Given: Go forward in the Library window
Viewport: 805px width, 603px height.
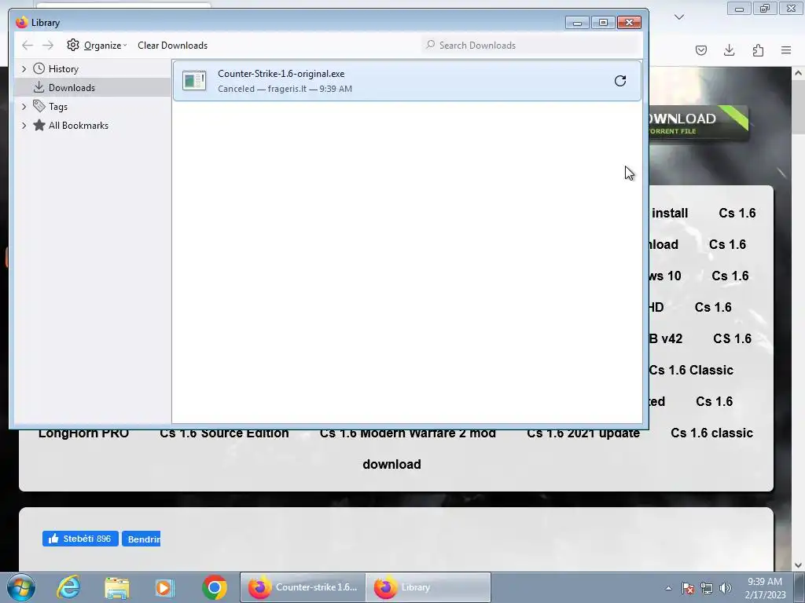Looking at the screenshot, I should (x=48, y=45).
